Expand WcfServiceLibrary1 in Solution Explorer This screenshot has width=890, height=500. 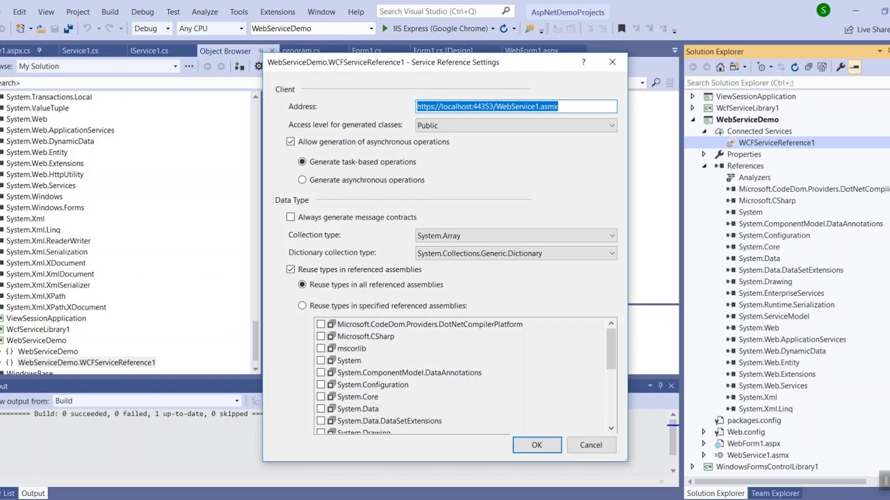692,108
